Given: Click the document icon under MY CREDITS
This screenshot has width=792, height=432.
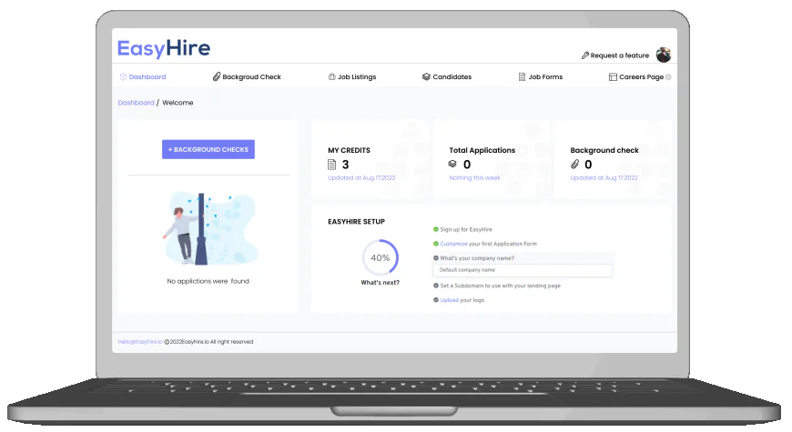Looking at the screenshot, I should [x=332, y=165].
